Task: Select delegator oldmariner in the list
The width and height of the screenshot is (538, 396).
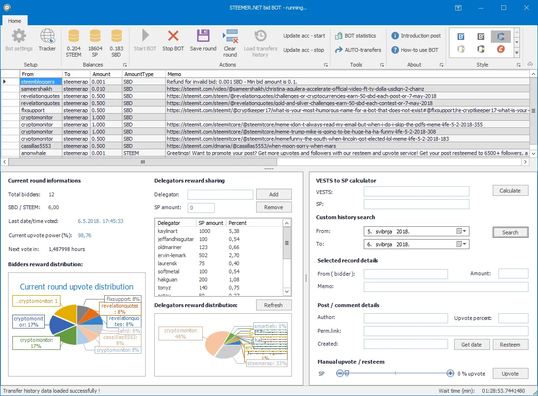Action: point(219,247)
